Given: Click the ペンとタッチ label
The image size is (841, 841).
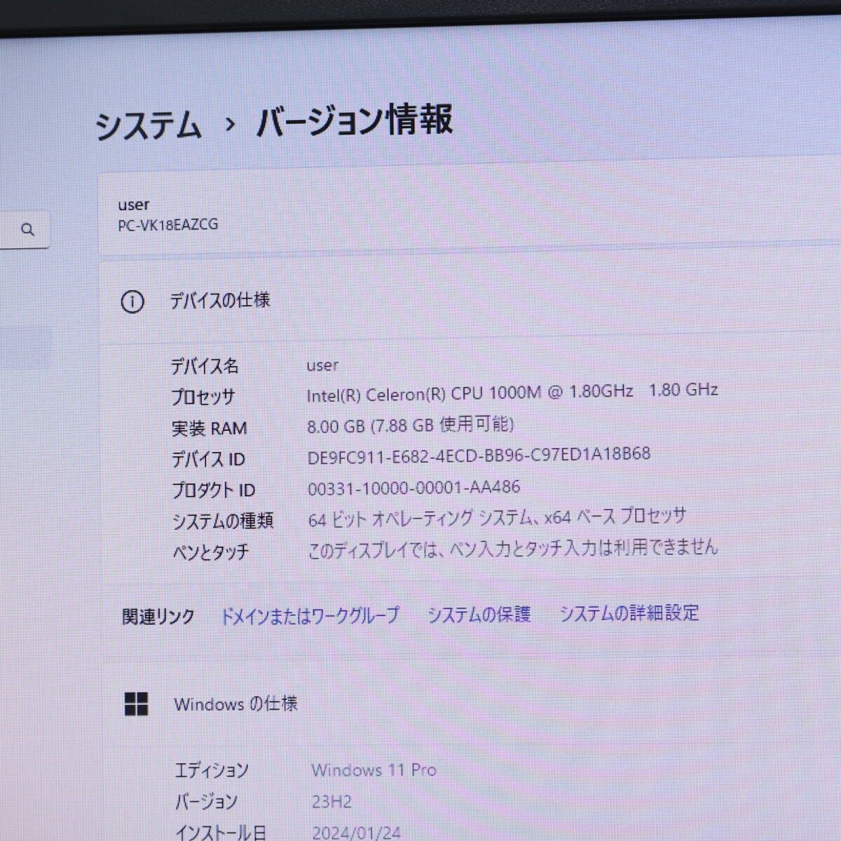Looking at the screenshot, I should (211, 552).
